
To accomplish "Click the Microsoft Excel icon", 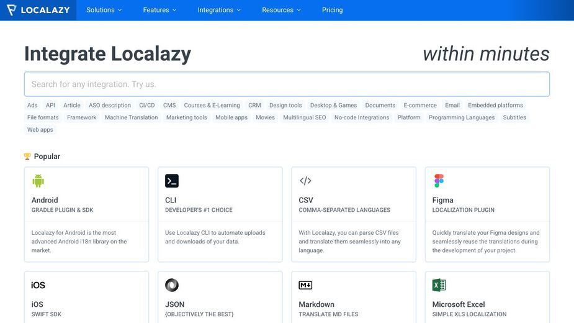I will [439, 285].
